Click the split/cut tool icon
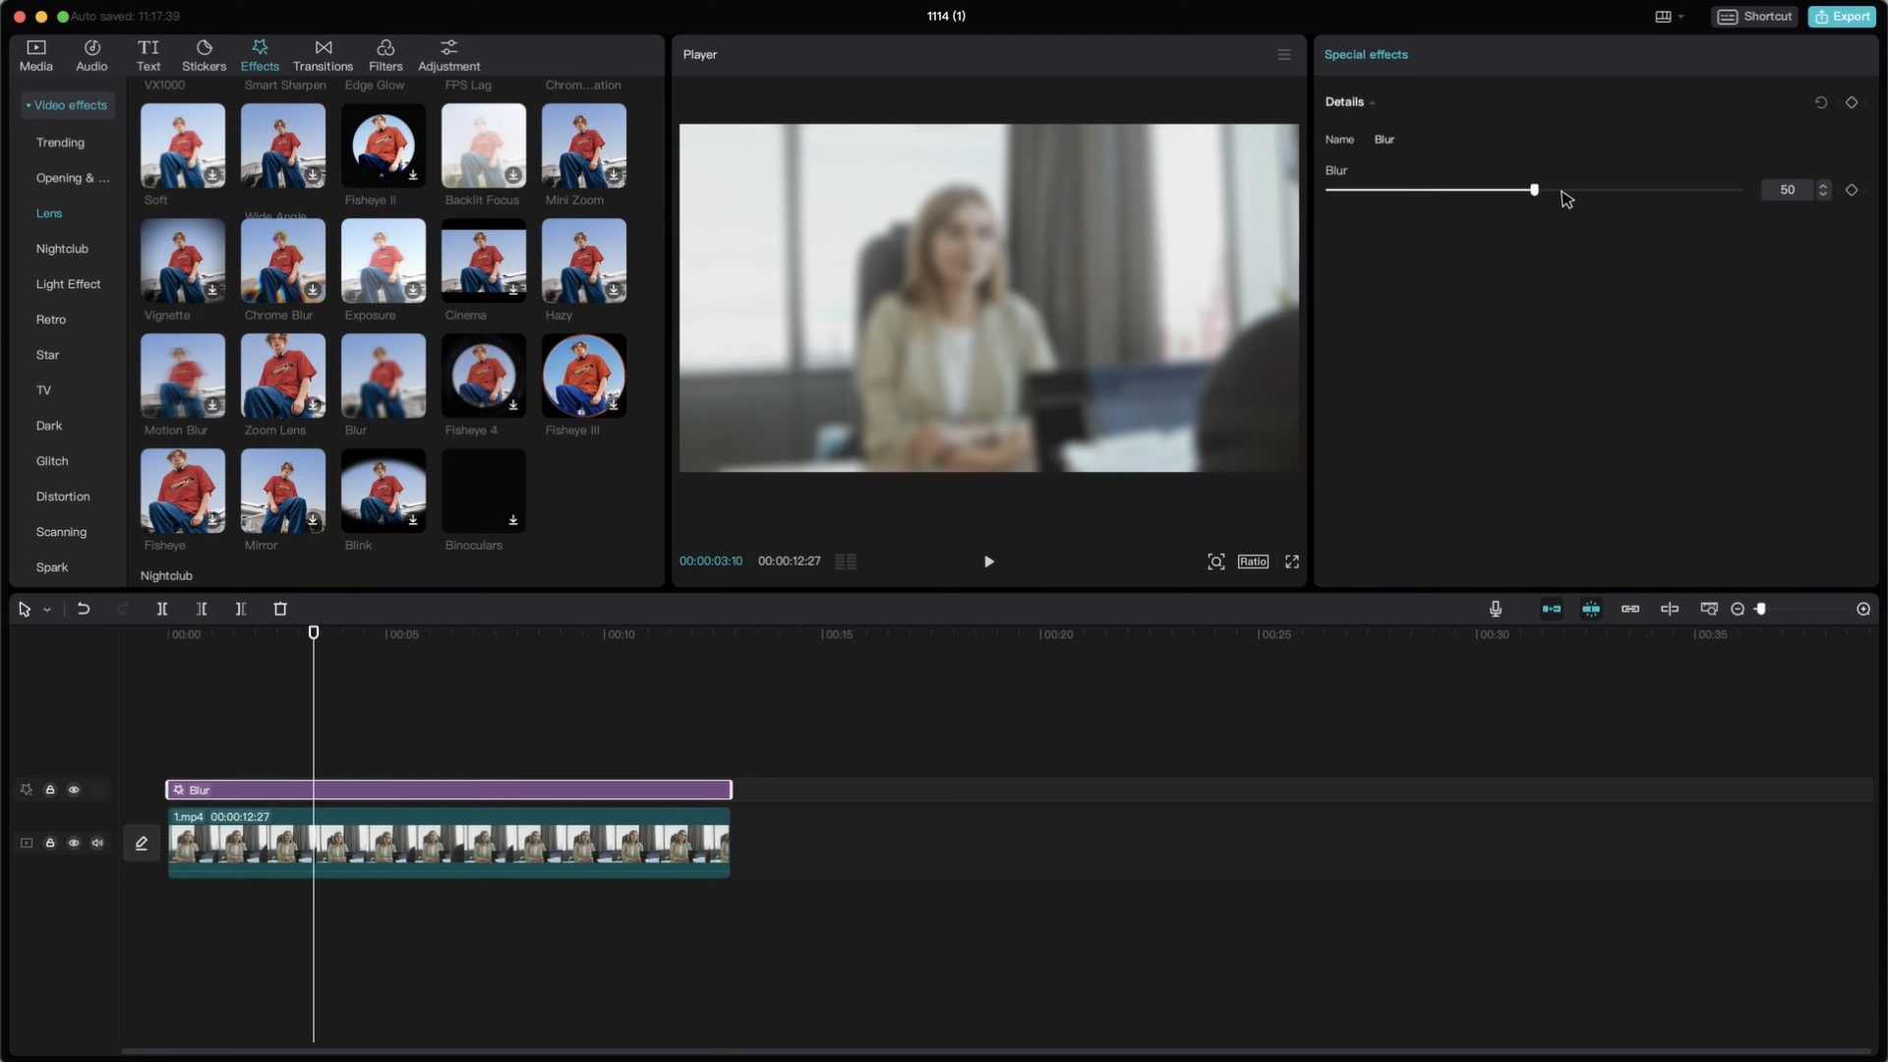The width and height of the screenshot is (1888, 1062). point(162,608)
